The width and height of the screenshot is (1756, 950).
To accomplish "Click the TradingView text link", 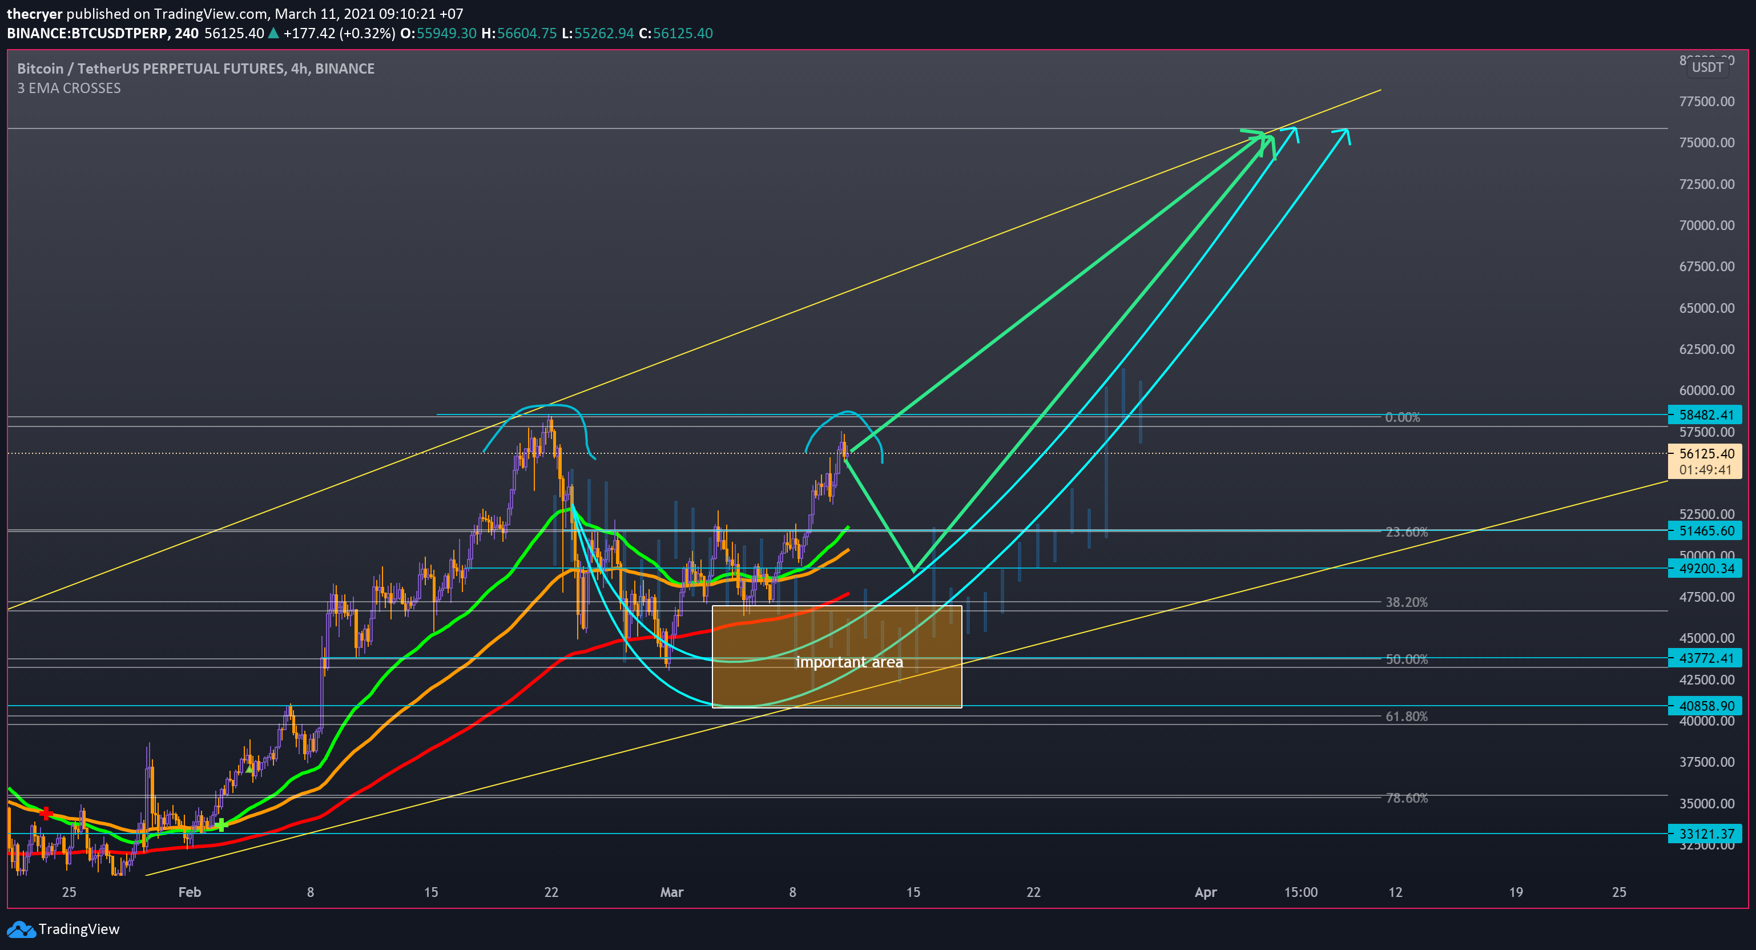I will tap(79, 929).
